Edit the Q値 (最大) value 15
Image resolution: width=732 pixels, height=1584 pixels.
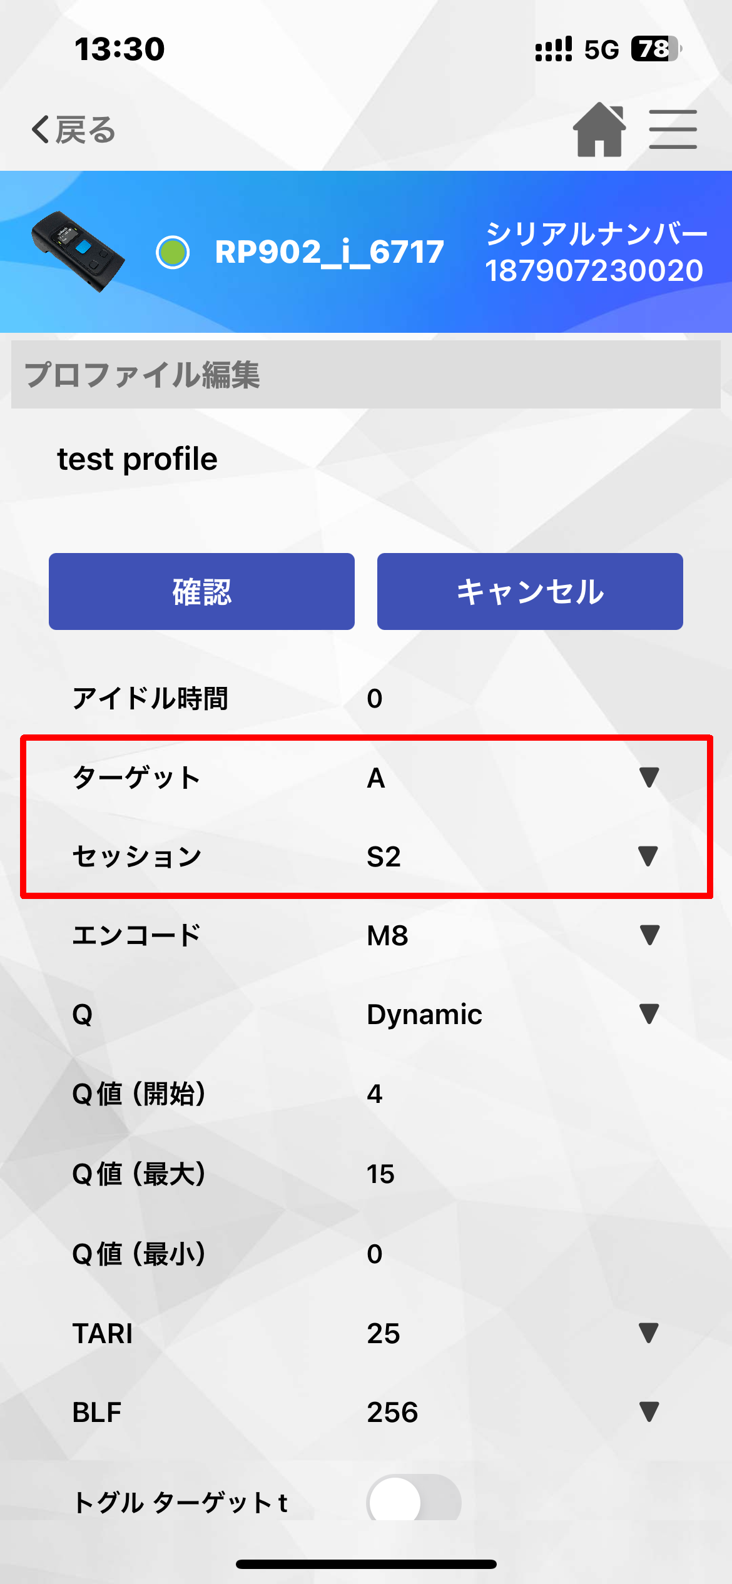click(x=512, y=1174)
